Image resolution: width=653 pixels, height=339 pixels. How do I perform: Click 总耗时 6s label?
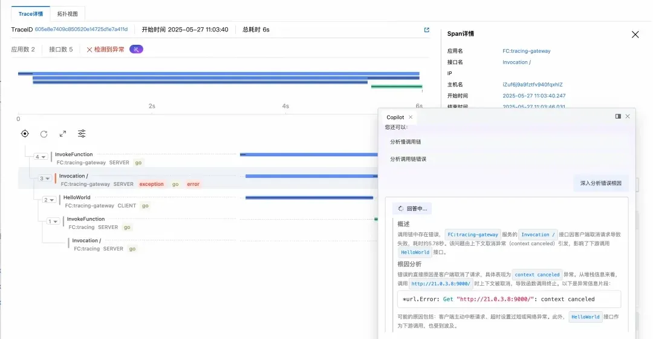point(256,30)
